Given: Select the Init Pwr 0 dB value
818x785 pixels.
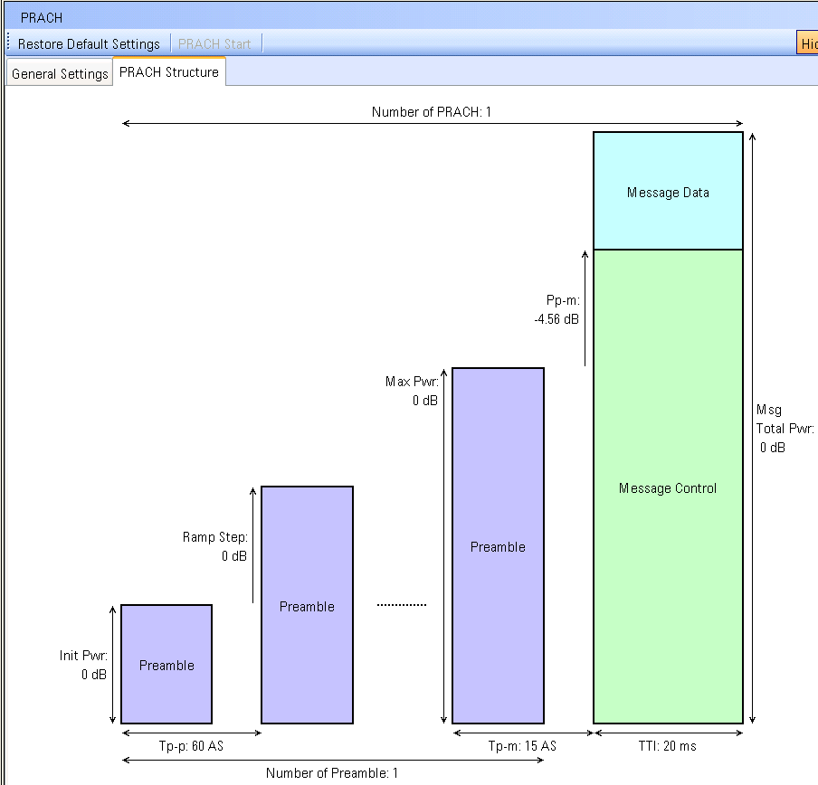Looking at the screenshot, I should tap(94, 675).
